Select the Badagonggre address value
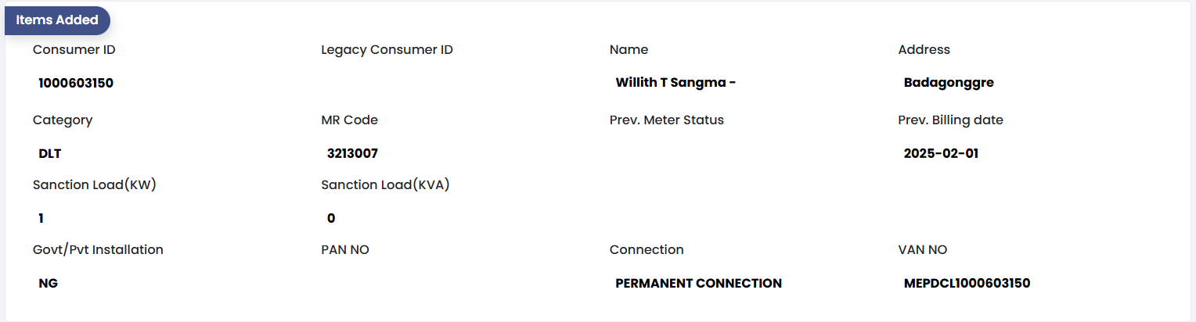Viewport: 1196px width, 322px height. 949,83
